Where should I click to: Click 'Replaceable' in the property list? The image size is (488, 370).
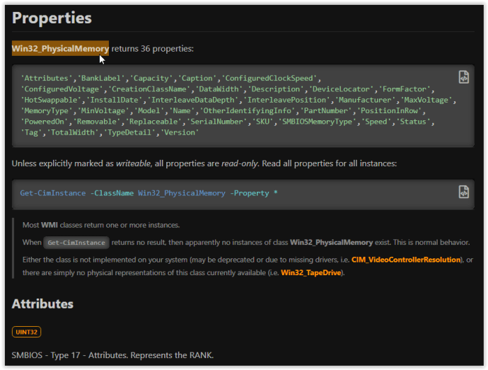(153, 122)
